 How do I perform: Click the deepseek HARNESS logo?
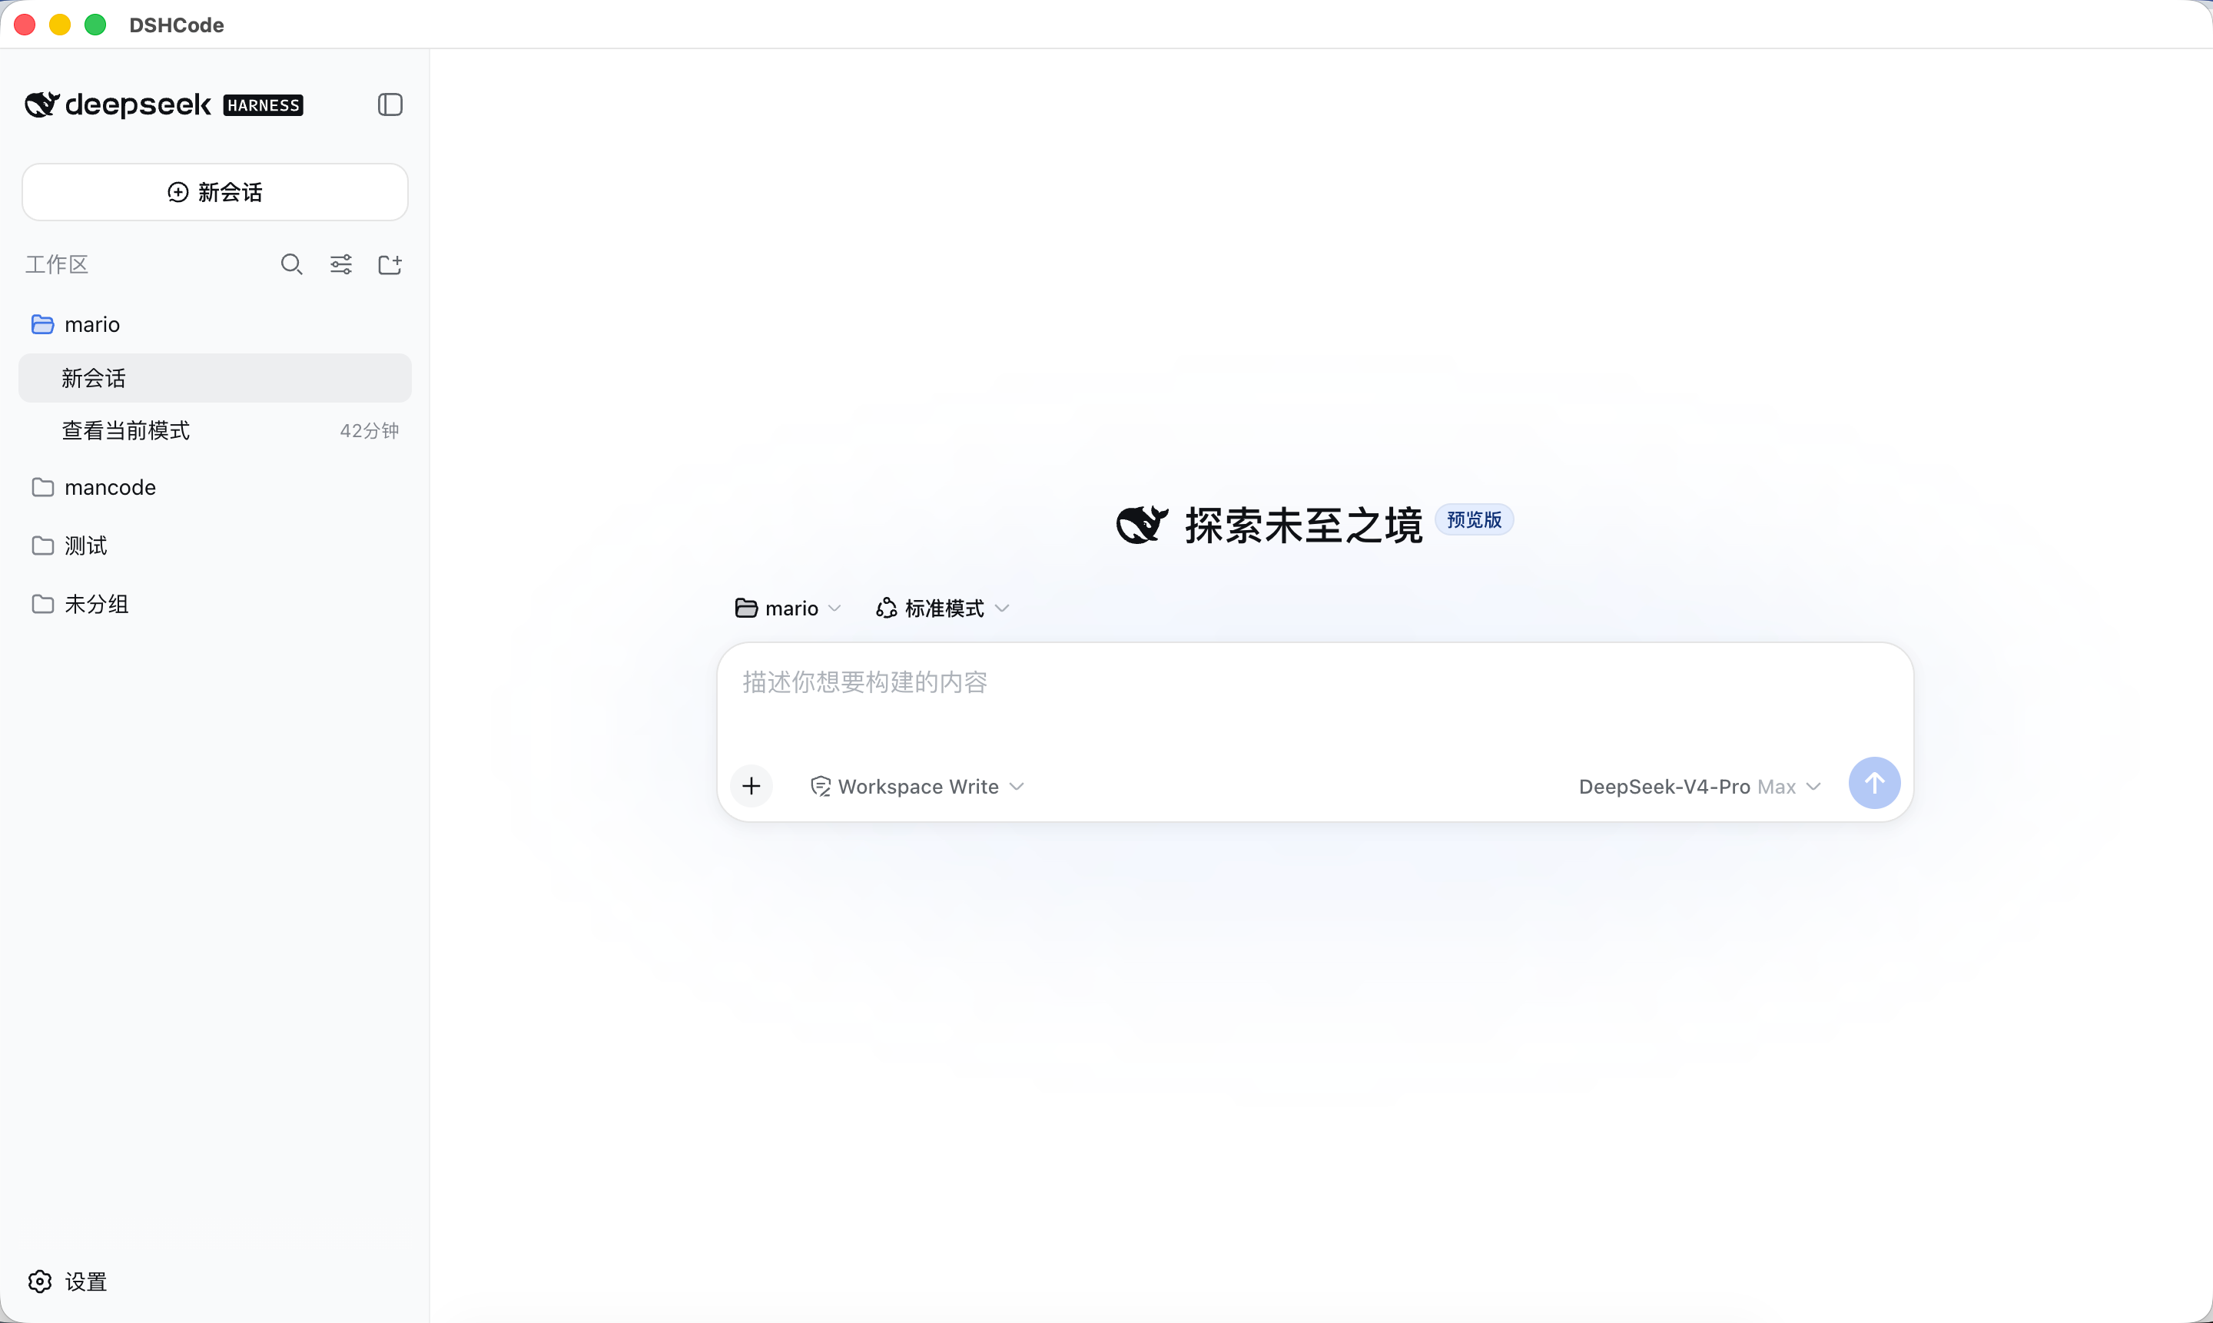[164, 104]
